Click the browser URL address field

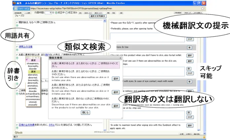115,9
